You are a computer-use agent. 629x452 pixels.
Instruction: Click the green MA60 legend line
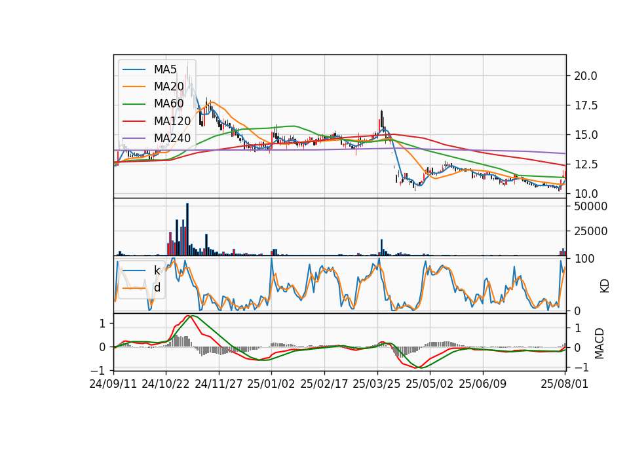[x=134, y=104]
